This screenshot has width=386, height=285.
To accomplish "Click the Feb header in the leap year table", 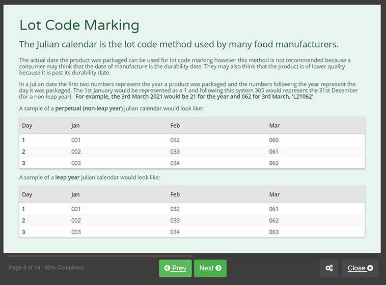I will [x=175, y=194].
